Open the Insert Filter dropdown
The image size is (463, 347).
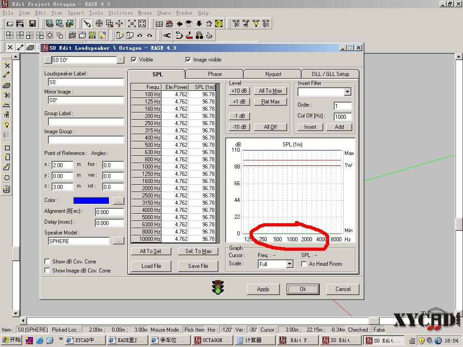pos(348,92)
